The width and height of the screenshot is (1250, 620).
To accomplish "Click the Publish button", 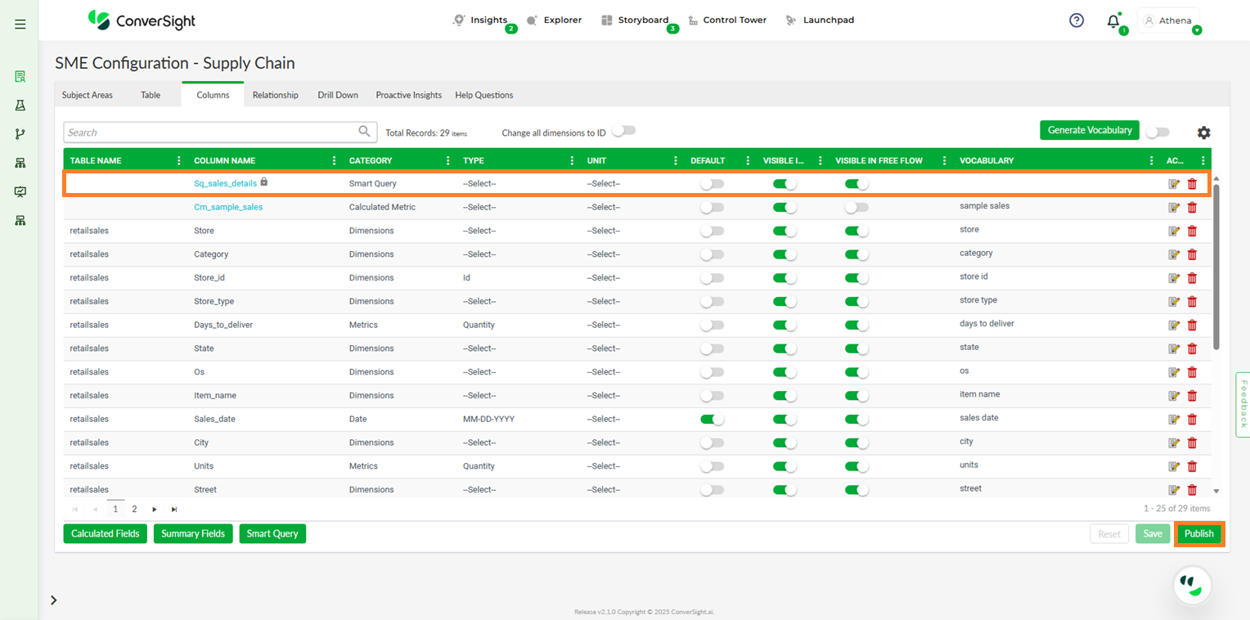I will (x=1199, y=533).
